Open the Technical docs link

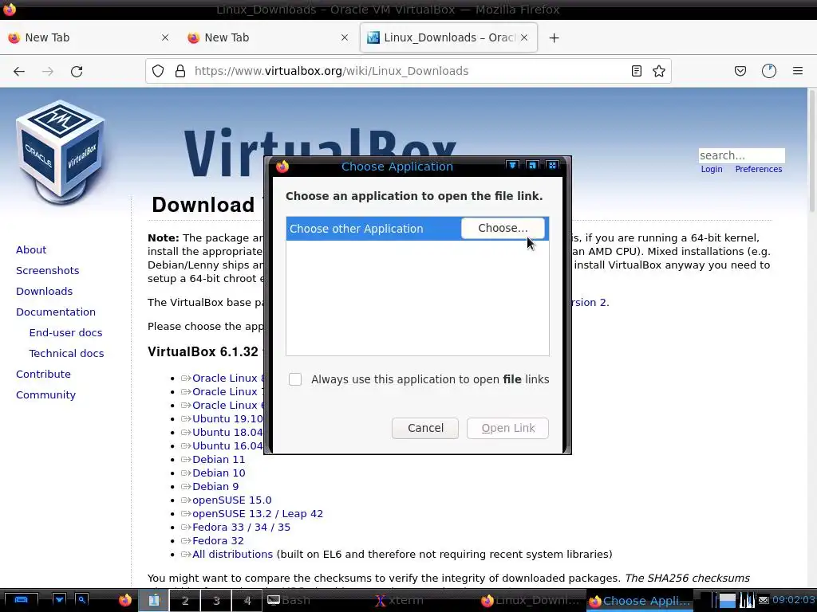(x=66, y=354)
